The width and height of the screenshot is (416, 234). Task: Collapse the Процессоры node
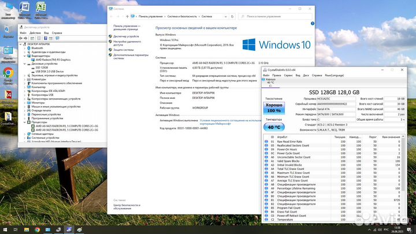pos(25,122)
